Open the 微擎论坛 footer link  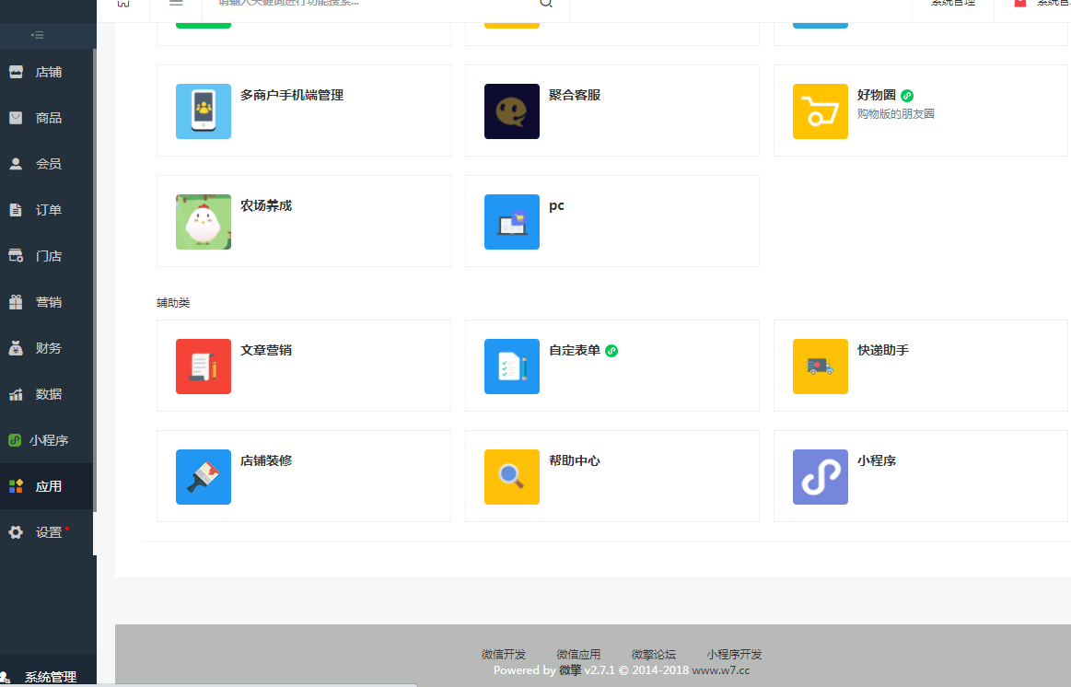(x=654, y=654)
